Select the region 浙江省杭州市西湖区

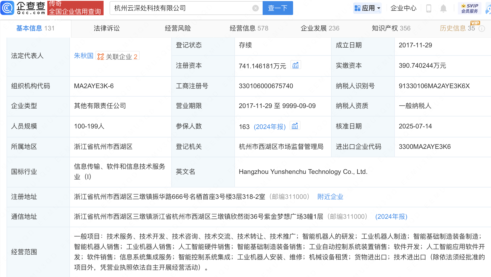click(103, 147)
